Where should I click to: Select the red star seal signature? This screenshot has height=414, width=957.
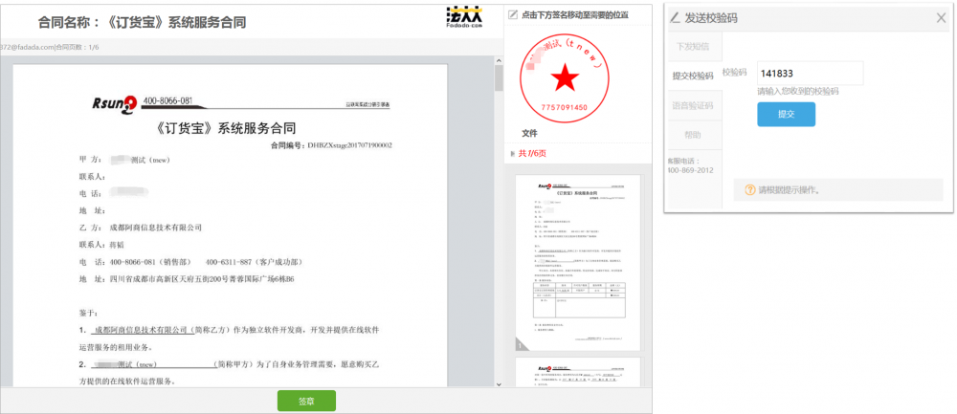(564, 77)
